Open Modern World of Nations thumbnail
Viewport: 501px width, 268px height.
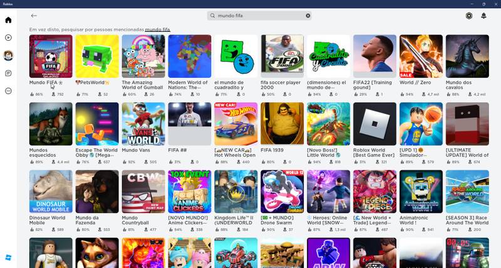(x=190, y=56)
